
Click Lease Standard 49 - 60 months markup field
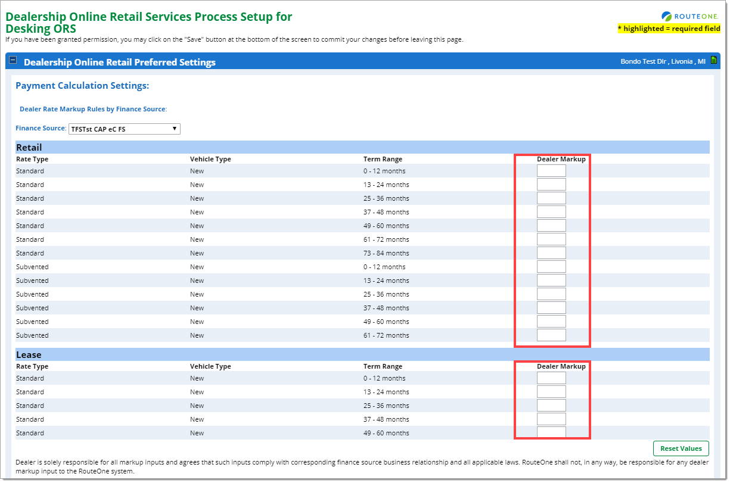551,432
